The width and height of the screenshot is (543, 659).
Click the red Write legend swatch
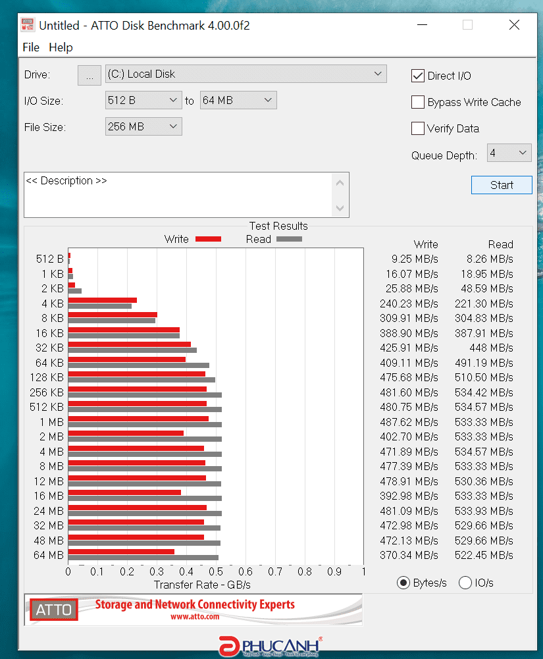click(208, 239)
